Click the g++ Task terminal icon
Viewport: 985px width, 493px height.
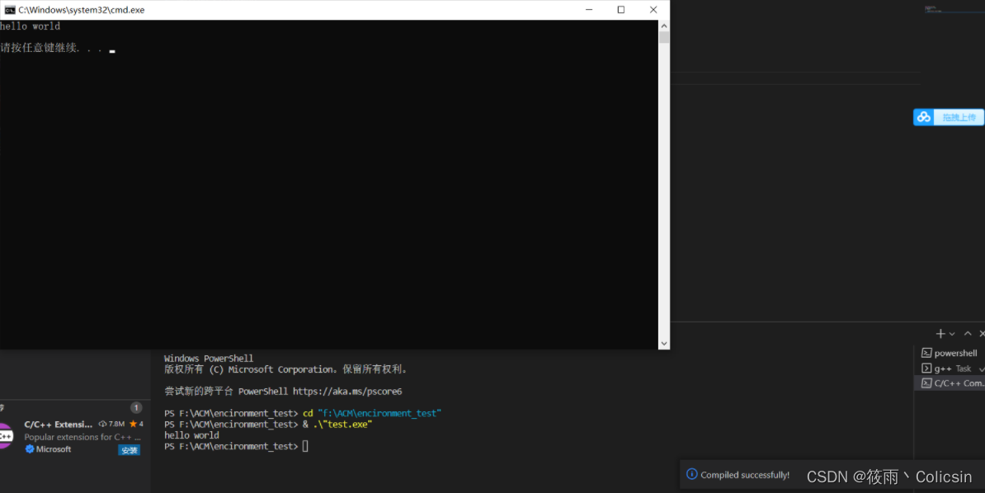click(926, 369)
